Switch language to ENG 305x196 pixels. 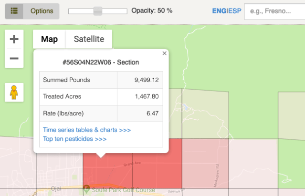click(219, 10)
